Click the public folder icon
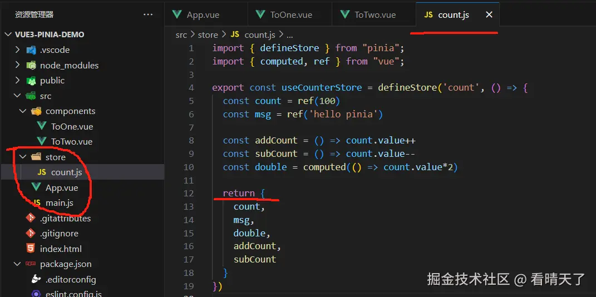The image size is (596, 297). pos(31,81)
